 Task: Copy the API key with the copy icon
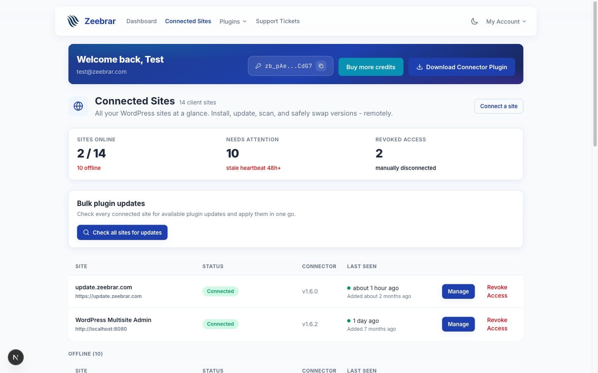[x=321, y=66]
